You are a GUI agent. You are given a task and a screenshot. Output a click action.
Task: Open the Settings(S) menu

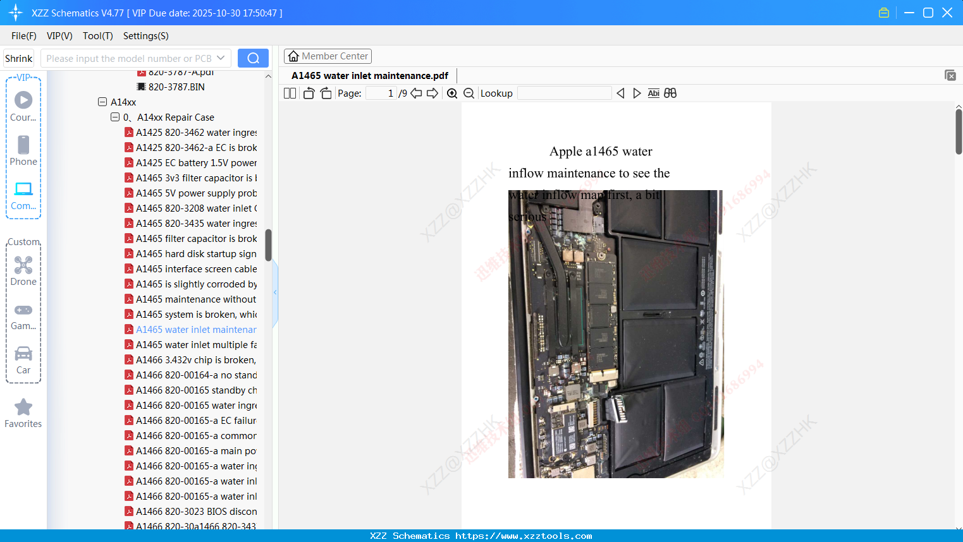[x=146, y=36]
